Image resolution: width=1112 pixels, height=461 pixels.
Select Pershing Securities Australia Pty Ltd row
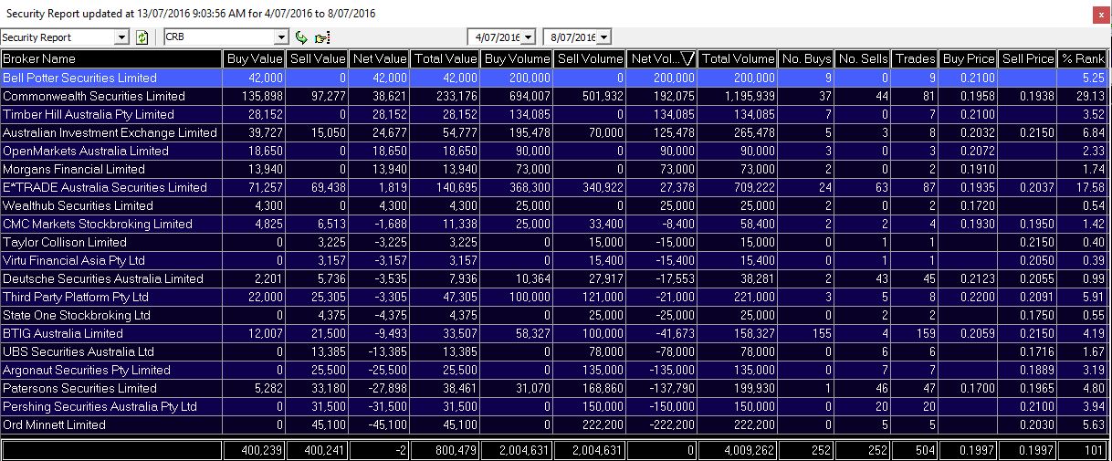click(x=555, y=407)
